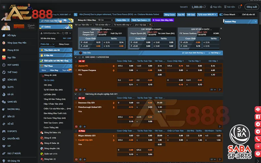Open the Từ trước đến nay time dropdown
This screenshot has height=163, width=261.
pyautogui.click(x=123, y=25)
